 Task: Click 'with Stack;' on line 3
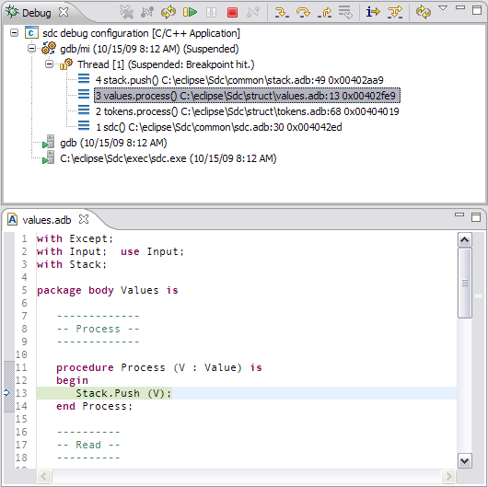click(x=72, y=264)
